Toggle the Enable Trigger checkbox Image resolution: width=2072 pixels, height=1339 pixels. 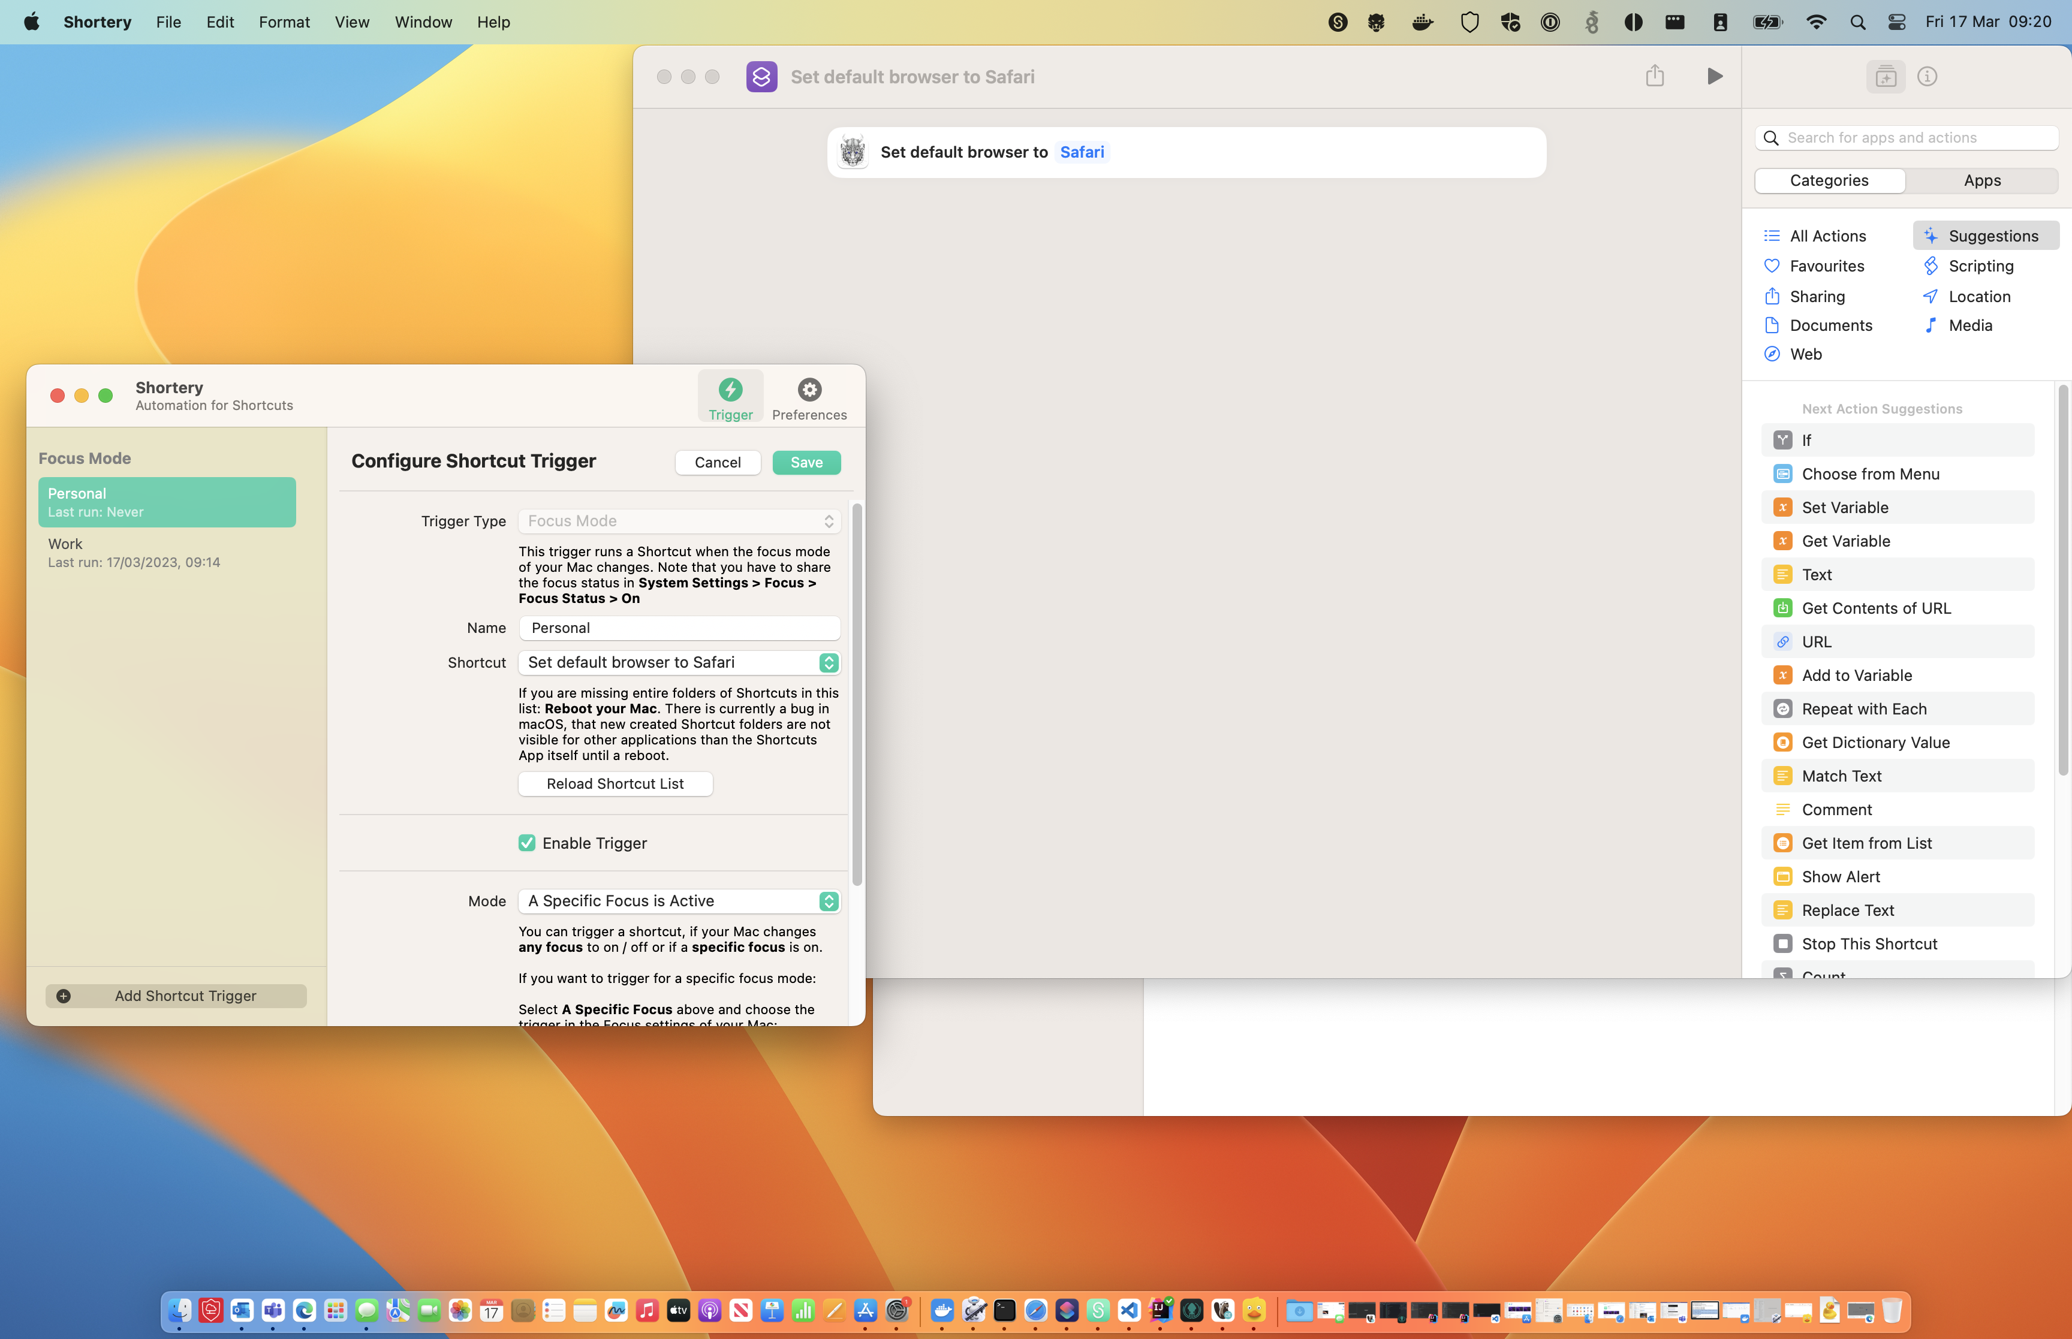[x=527, y=842]
